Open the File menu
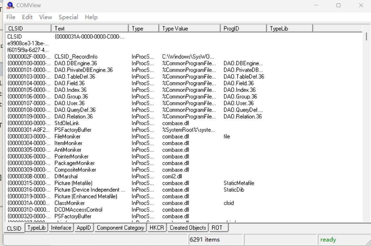The image size is (371, 246). [x=11, y=17]
